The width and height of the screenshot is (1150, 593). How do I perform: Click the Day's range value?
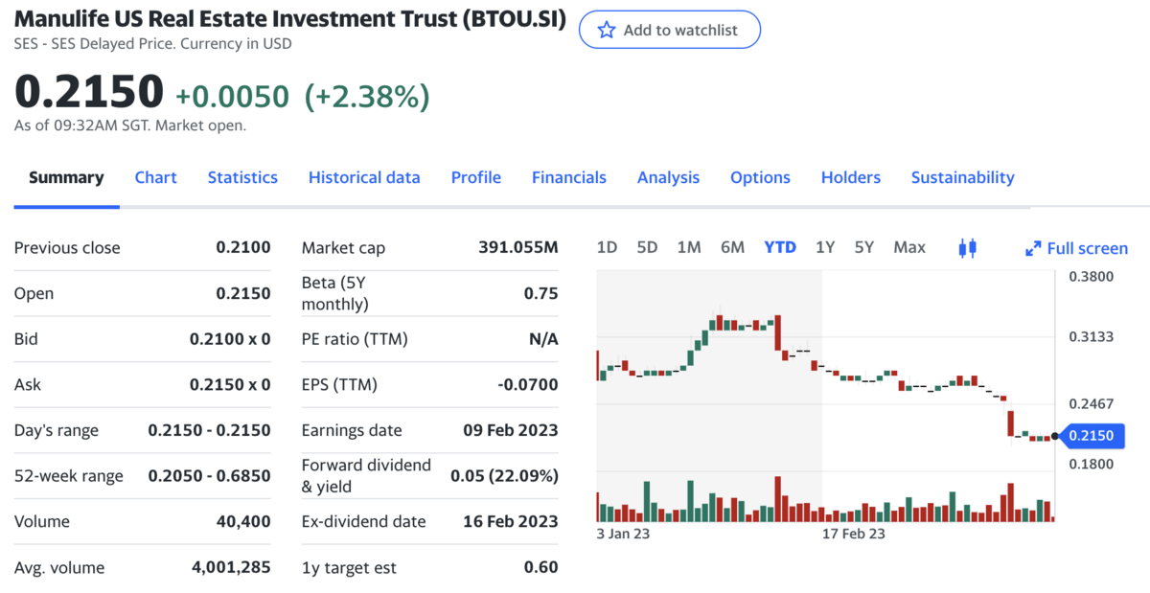[209, 430]
